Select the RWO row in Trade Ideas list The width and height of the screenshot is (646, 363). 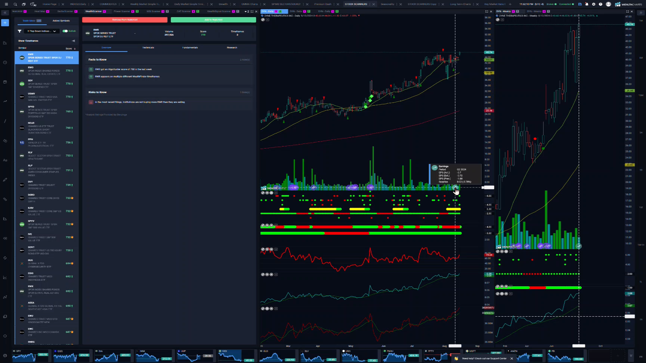click(x=47, y=71)
